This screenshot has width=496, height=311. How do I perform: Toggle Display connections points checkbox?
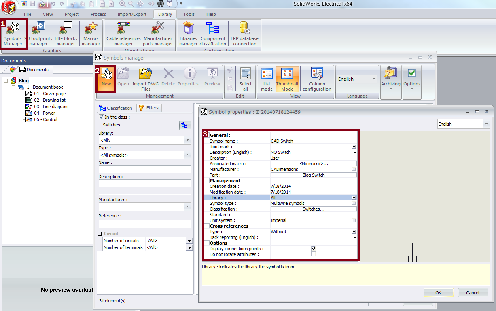[x=313, y=248]
